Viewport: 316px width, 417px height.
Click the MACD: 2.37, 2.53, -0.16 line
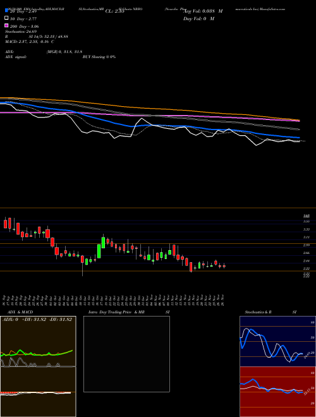[x=30, y=42]
